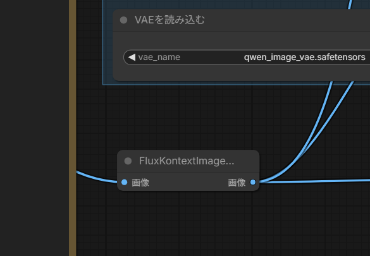Click the blue group frame below the VAE node
The height and width of the screenshot is (256, 370).
[x=236, y=83]
